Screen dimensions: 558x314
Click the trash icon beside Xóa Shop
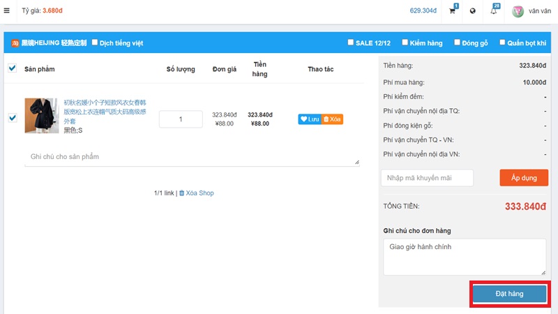tap(182, 193)
